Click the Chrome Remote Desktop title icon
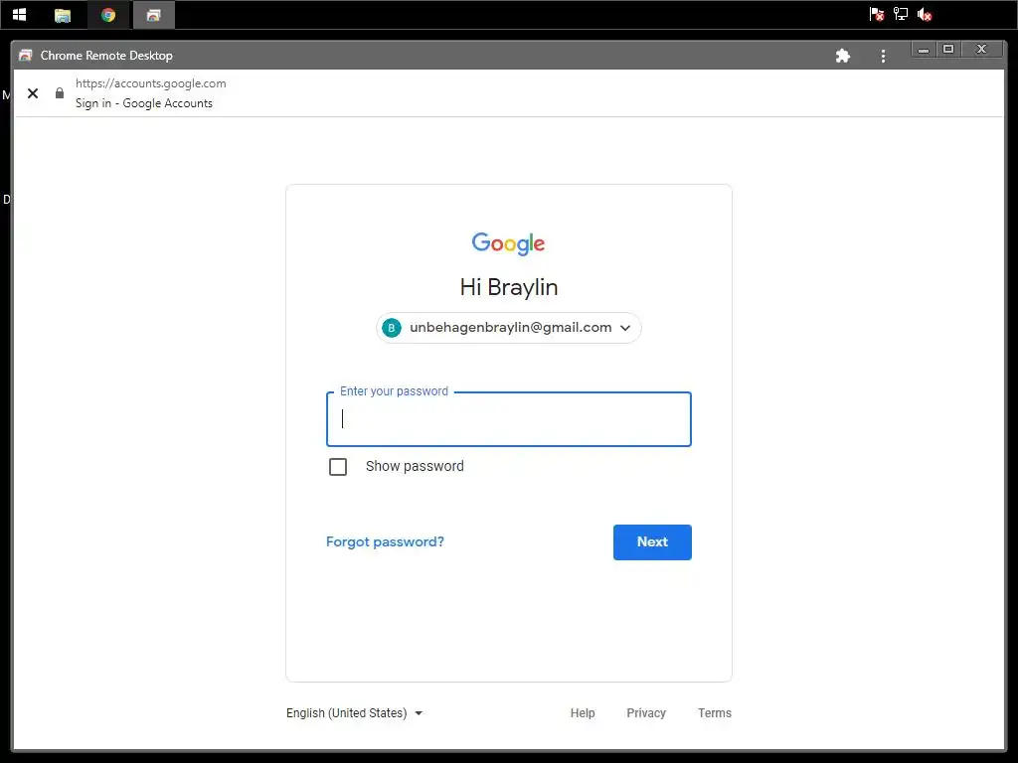Viewport: 1018px width, 763px height. coord(25,56)
